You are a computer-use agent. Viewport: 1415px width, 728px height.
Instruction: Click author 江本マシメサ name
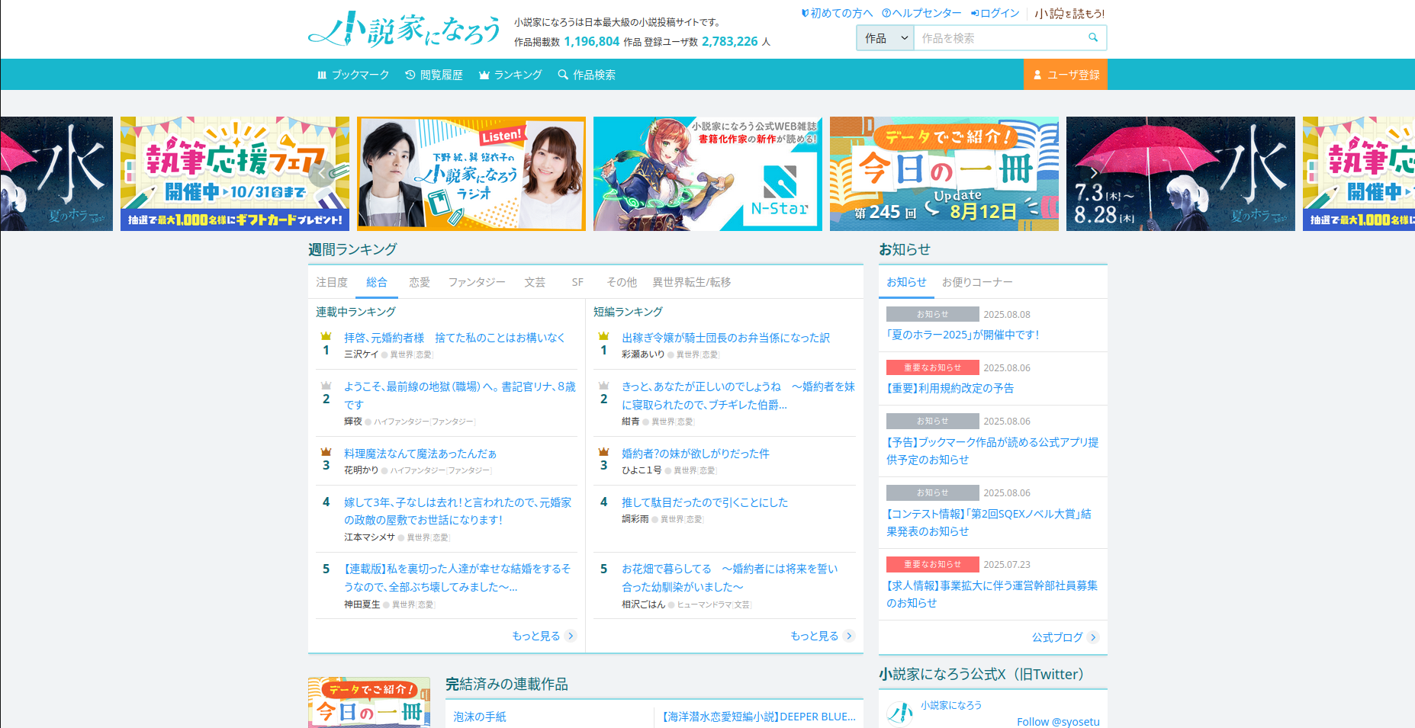point(369,537)
